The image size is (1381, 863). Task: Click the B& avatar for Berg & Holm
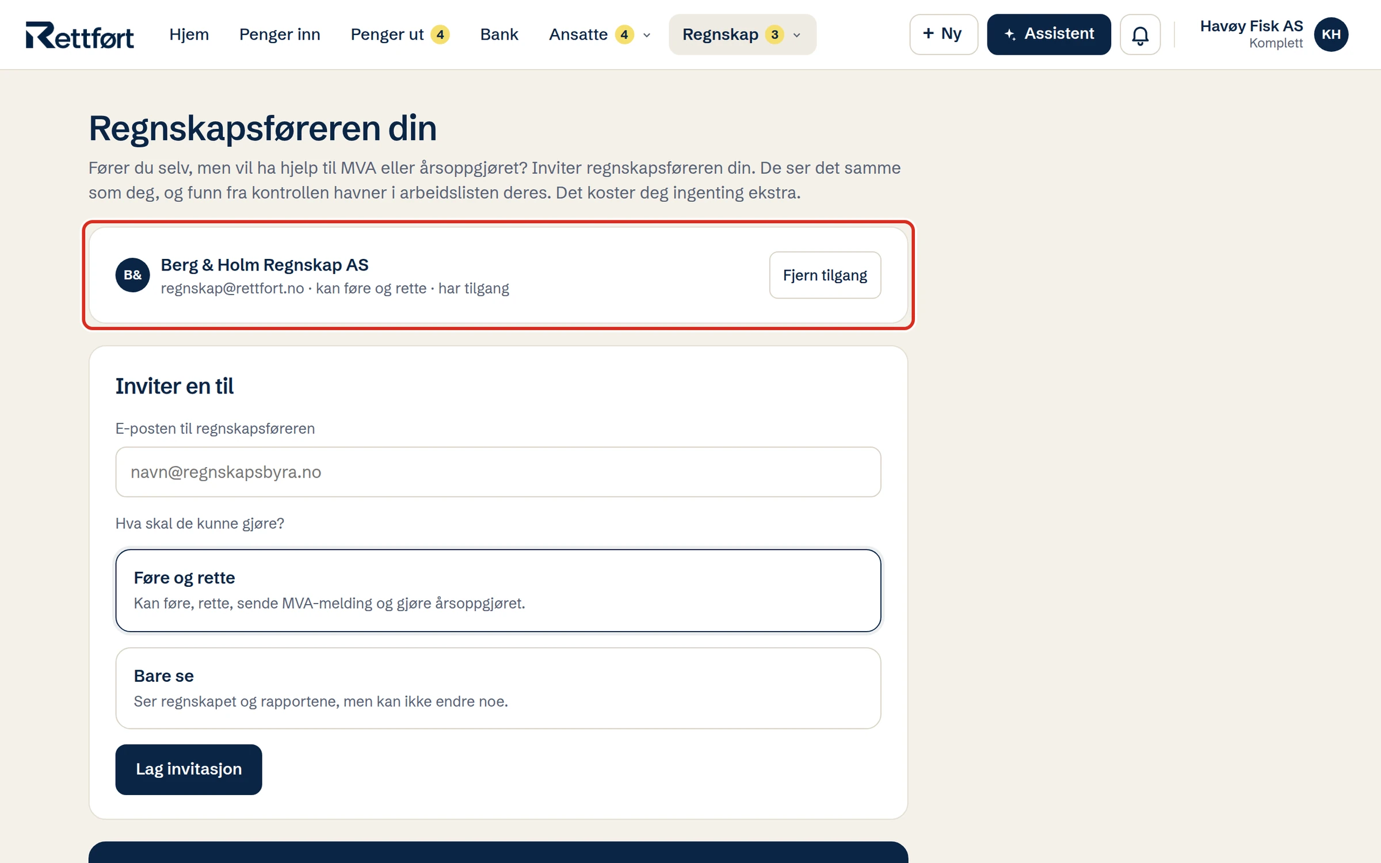[132, 275]
